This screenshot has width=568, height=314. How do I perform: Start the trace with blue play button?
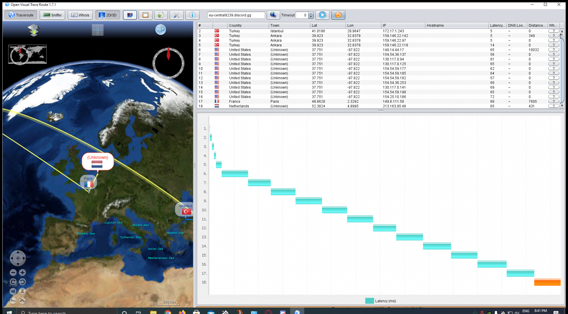[x=322, y=15]
